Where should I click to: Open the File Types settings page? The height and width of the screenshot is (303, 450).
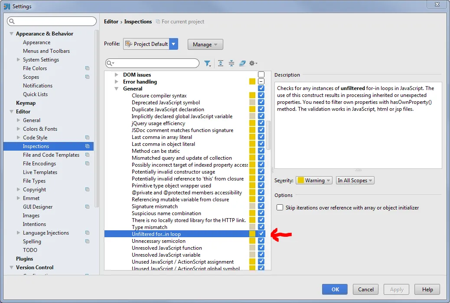(x=34, y=181)
